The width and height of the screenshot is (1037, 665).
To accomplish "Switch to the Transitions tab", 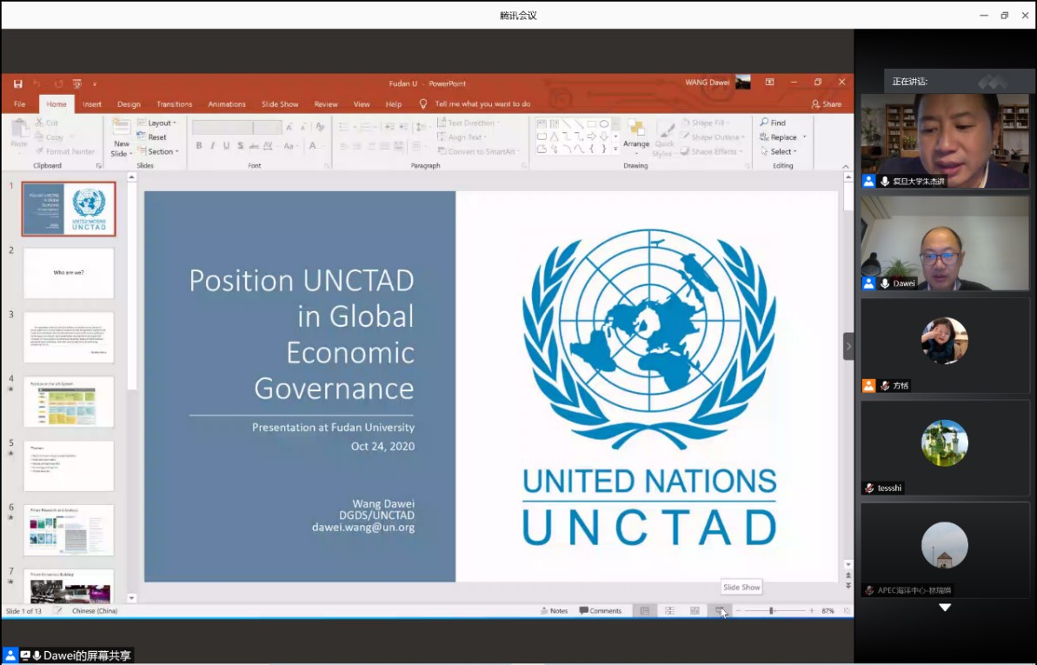I will click(174, 104).
